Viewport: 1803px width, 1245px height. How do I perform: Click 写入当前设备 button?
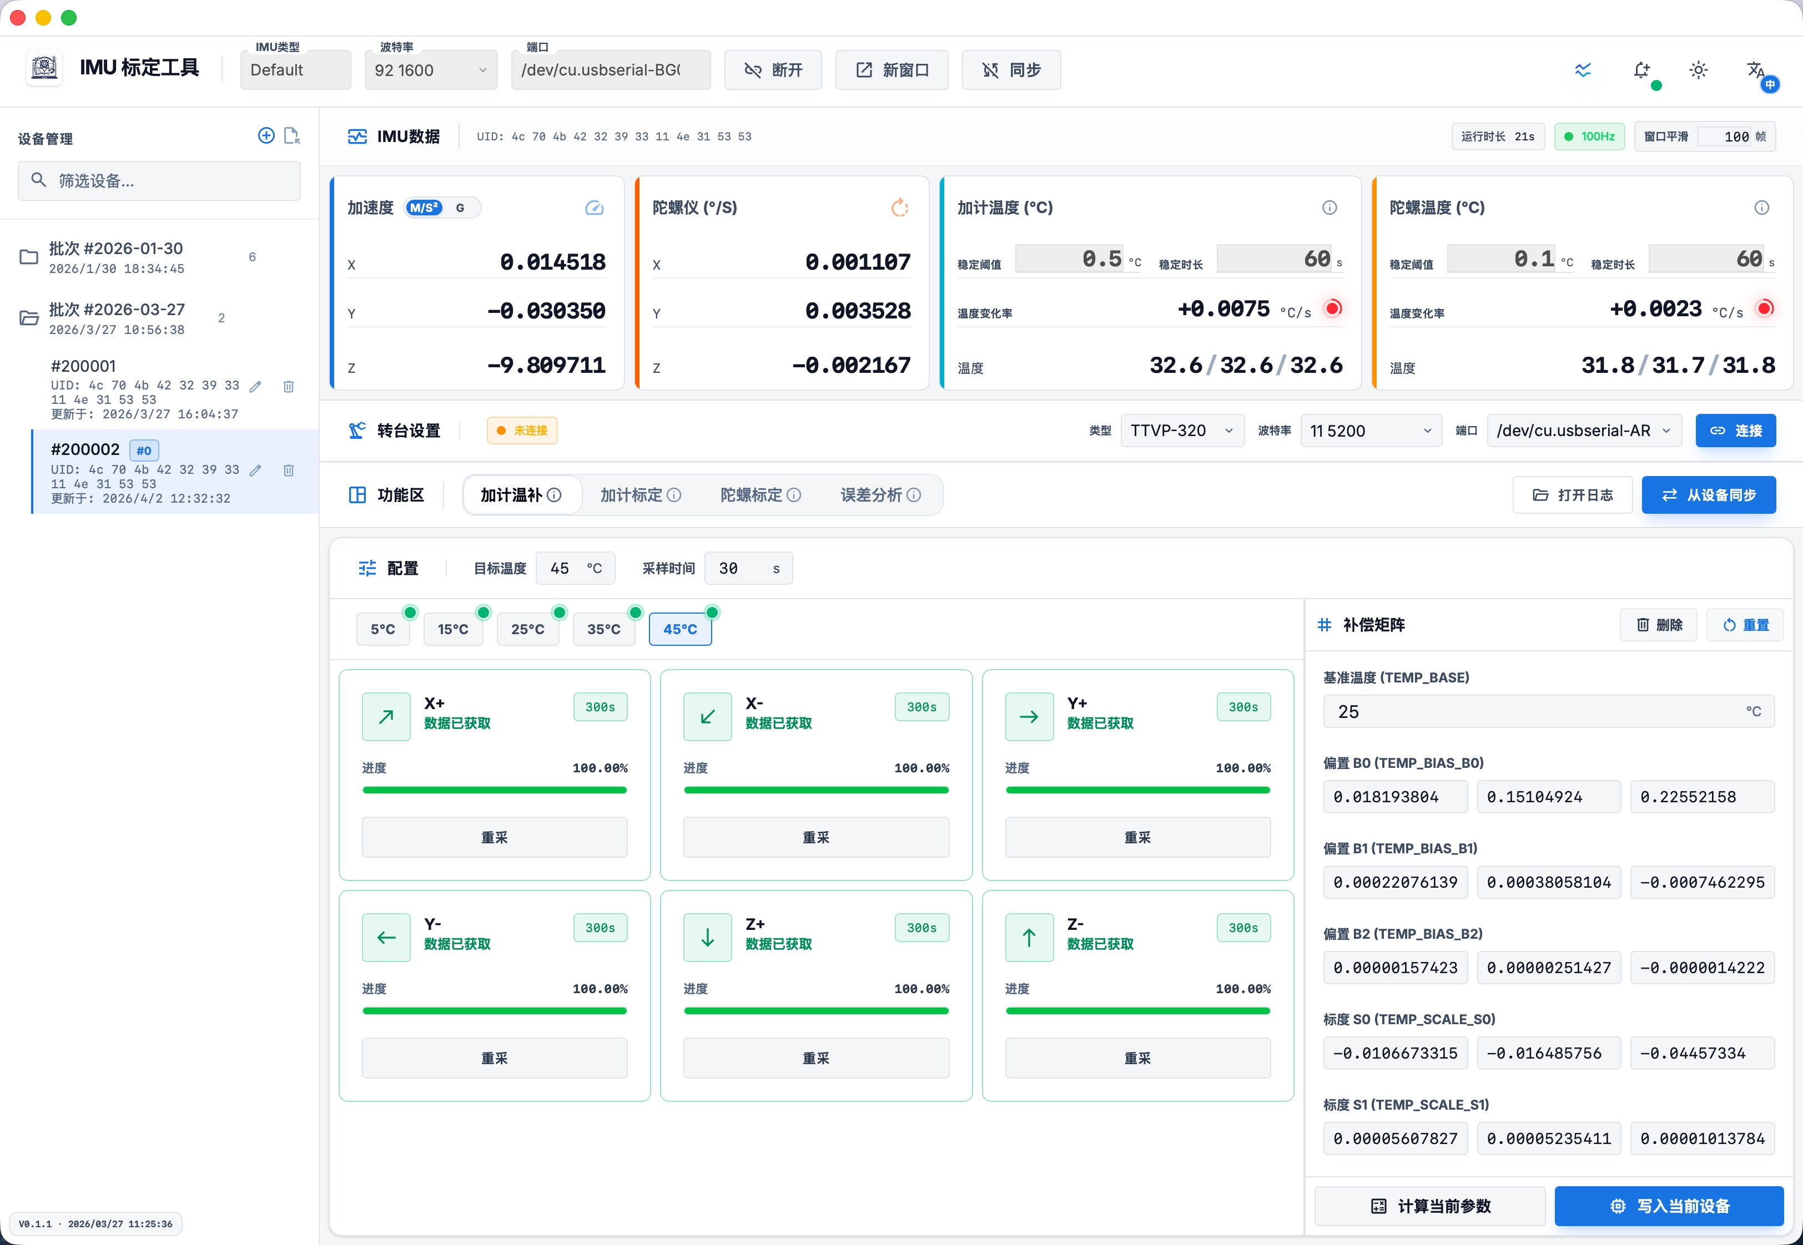(1670, 1206)
